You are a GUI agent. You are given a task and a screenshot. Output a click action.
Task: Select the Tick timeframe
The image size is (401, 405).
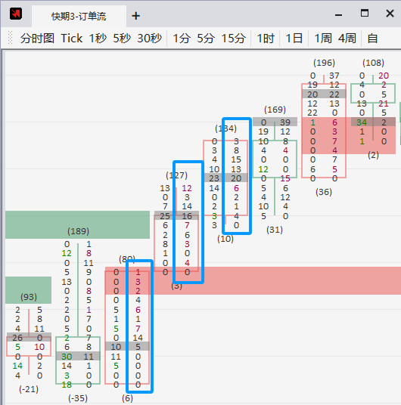(71, 39)
